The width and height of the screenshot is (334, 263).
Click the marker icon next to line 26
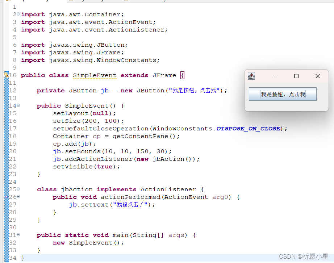point(6,197)
